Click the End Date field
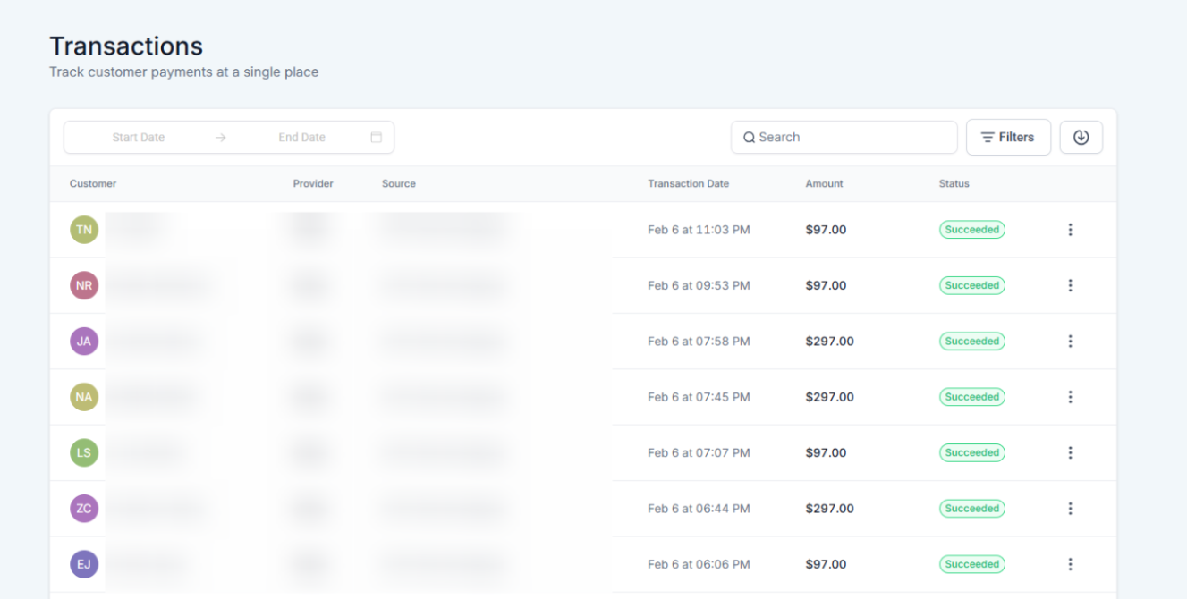Viewport: 1187px width, 599px height. [x=301, y=138]
